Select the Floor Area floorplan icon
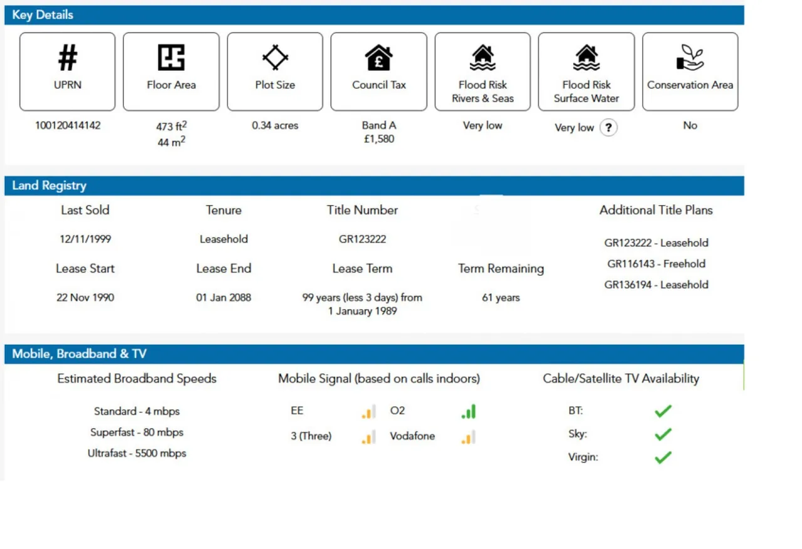802x549 pixels. pos(171,58)
